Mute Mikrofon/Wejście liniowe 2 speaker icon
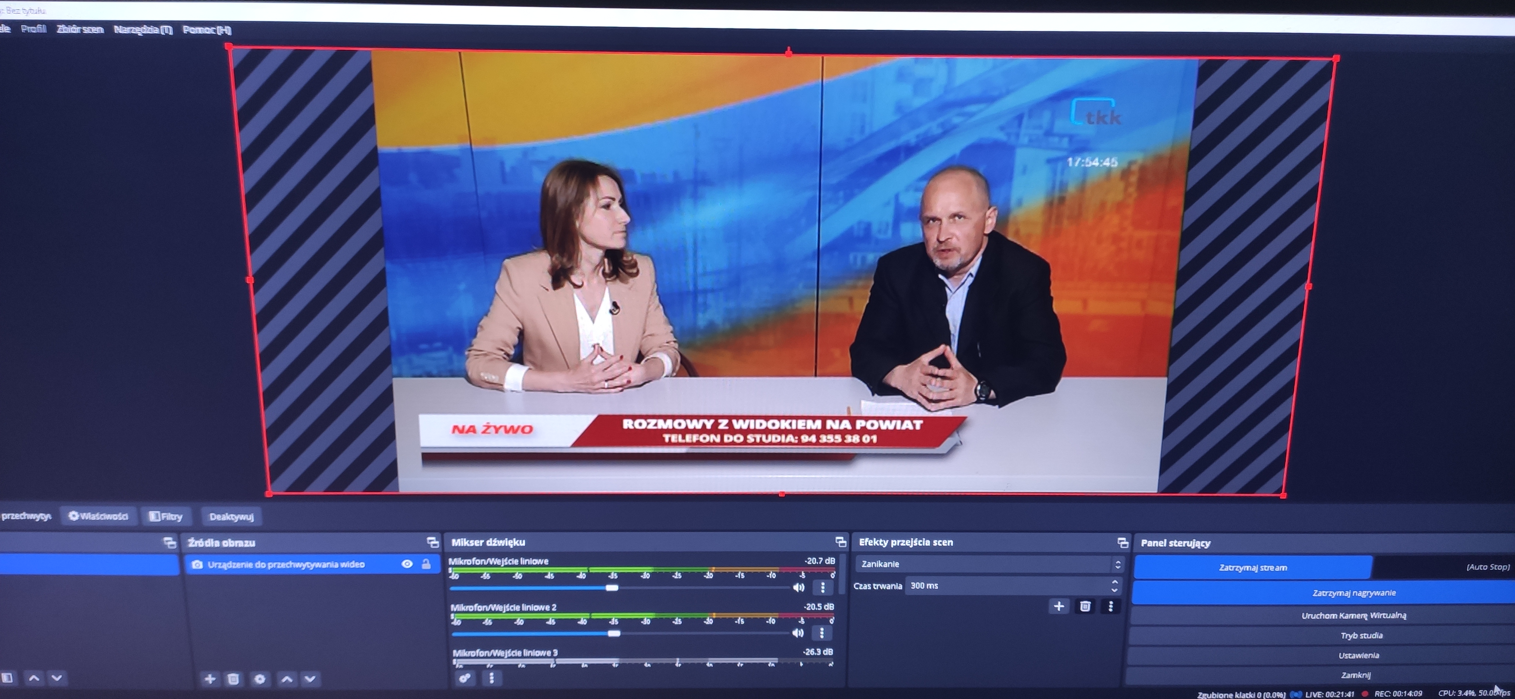 (x=798, y=633)
